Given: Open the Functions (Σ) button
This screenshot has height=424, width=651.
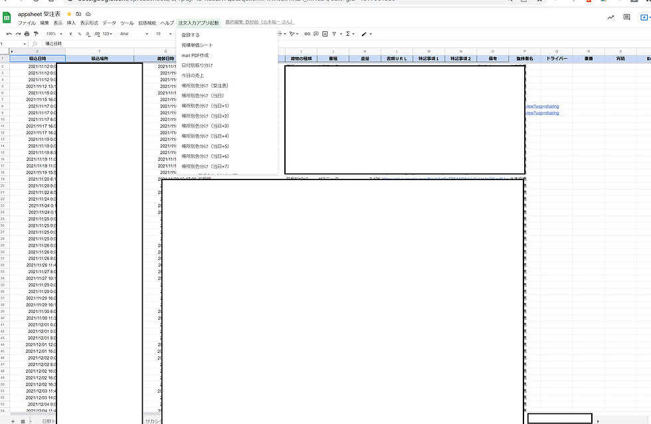Looking at the screenshot, I should coord(348,34).
